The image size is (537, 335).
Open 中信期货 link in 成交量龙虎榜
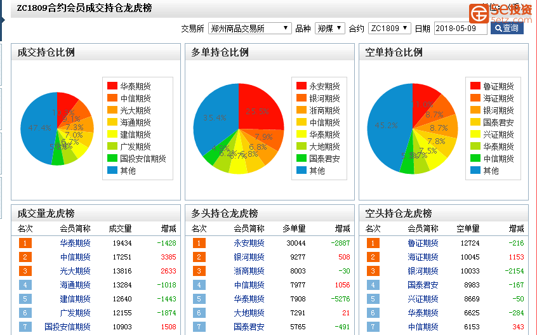75,257
